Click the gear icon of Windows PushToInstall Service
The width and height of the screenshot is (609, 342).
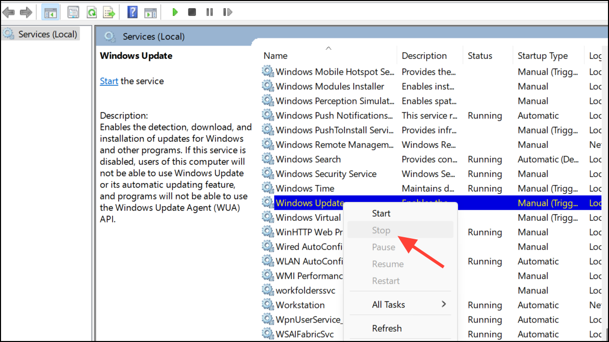[x=268, y=129]
